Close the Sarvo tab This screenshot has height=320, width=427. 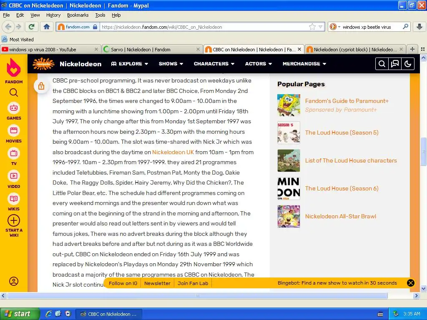(198, 49)
